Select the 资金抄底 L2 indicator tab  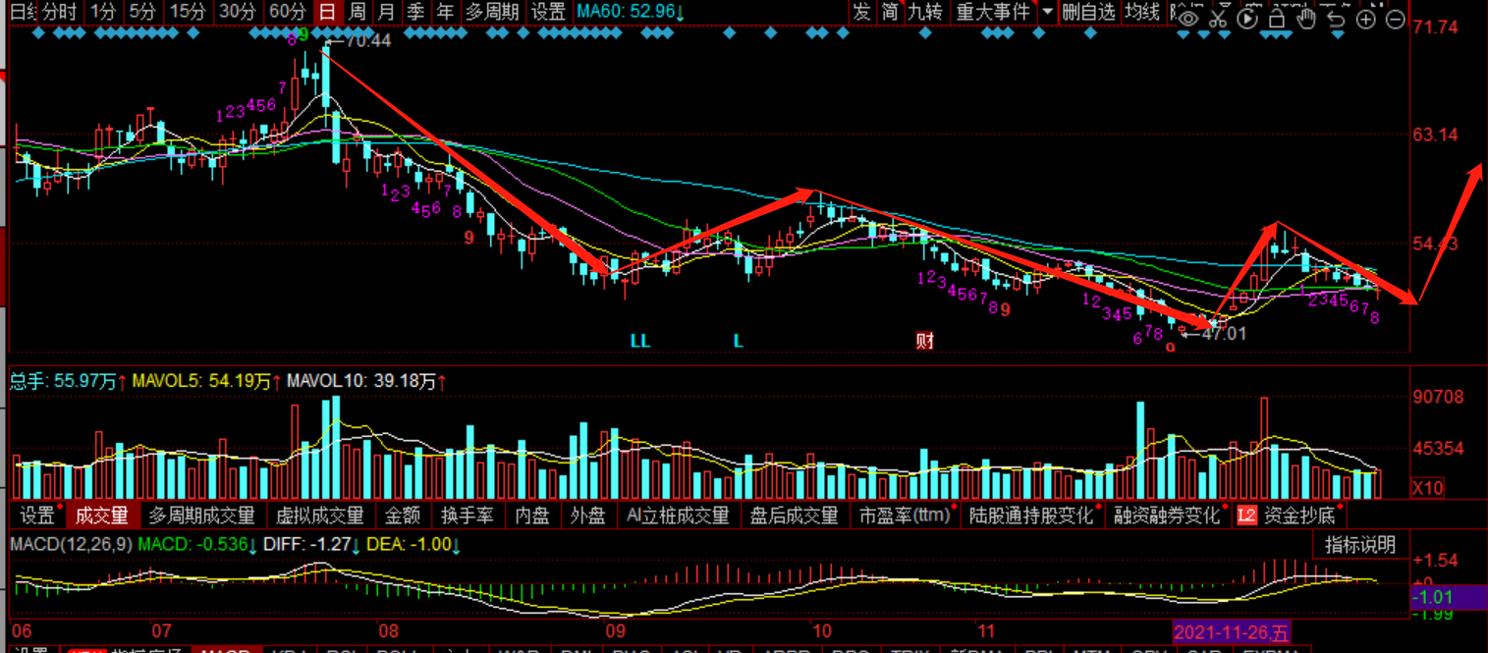[x=1286, y=516]
